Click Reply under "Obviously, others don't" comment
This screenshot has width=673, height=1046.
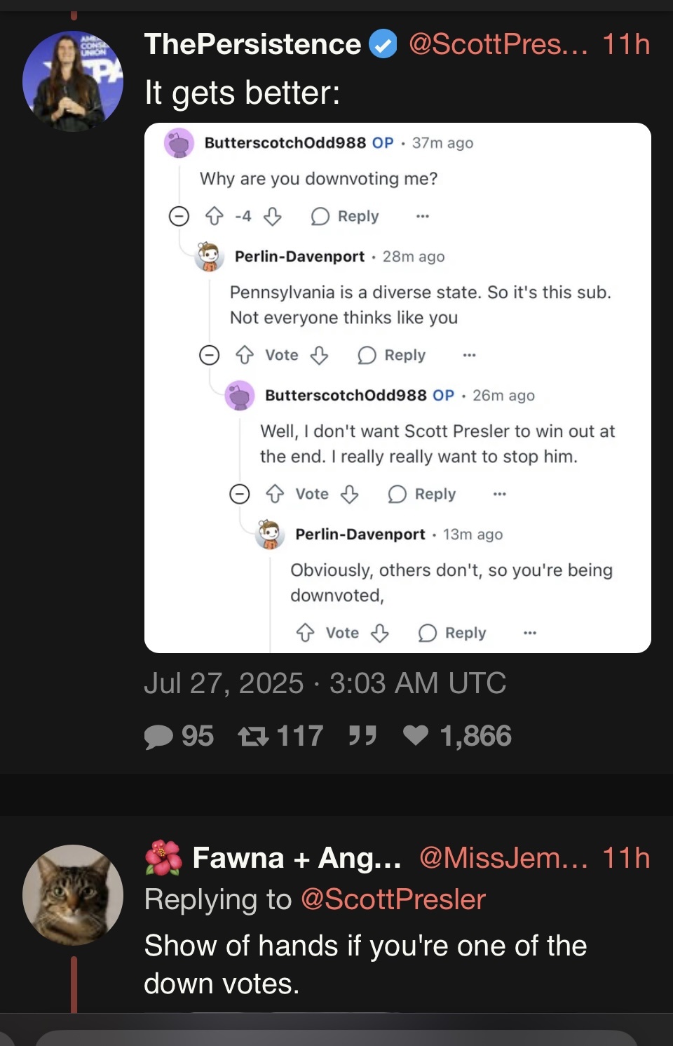click(x=452, y=633)
